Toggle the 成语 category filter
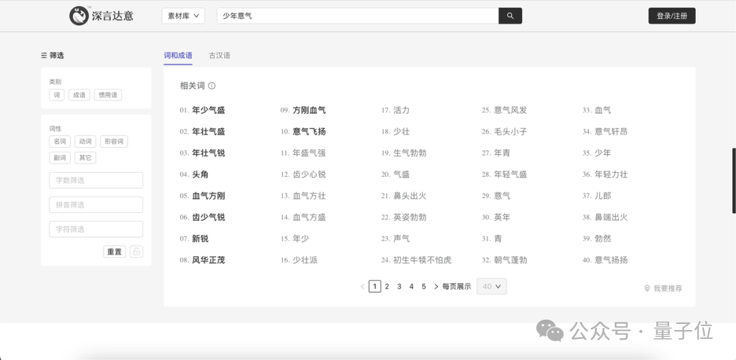The image size is (736, 360). click(79, 95)
